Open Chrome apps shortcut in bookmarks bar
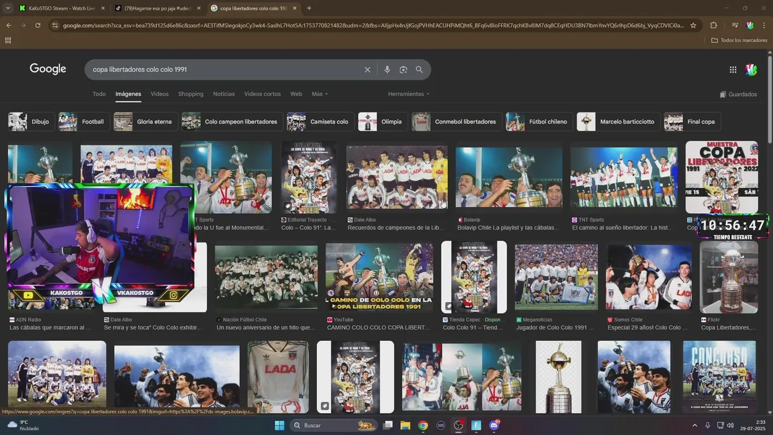773x435 pixels. pyautogui.click(x=8, y=40)
